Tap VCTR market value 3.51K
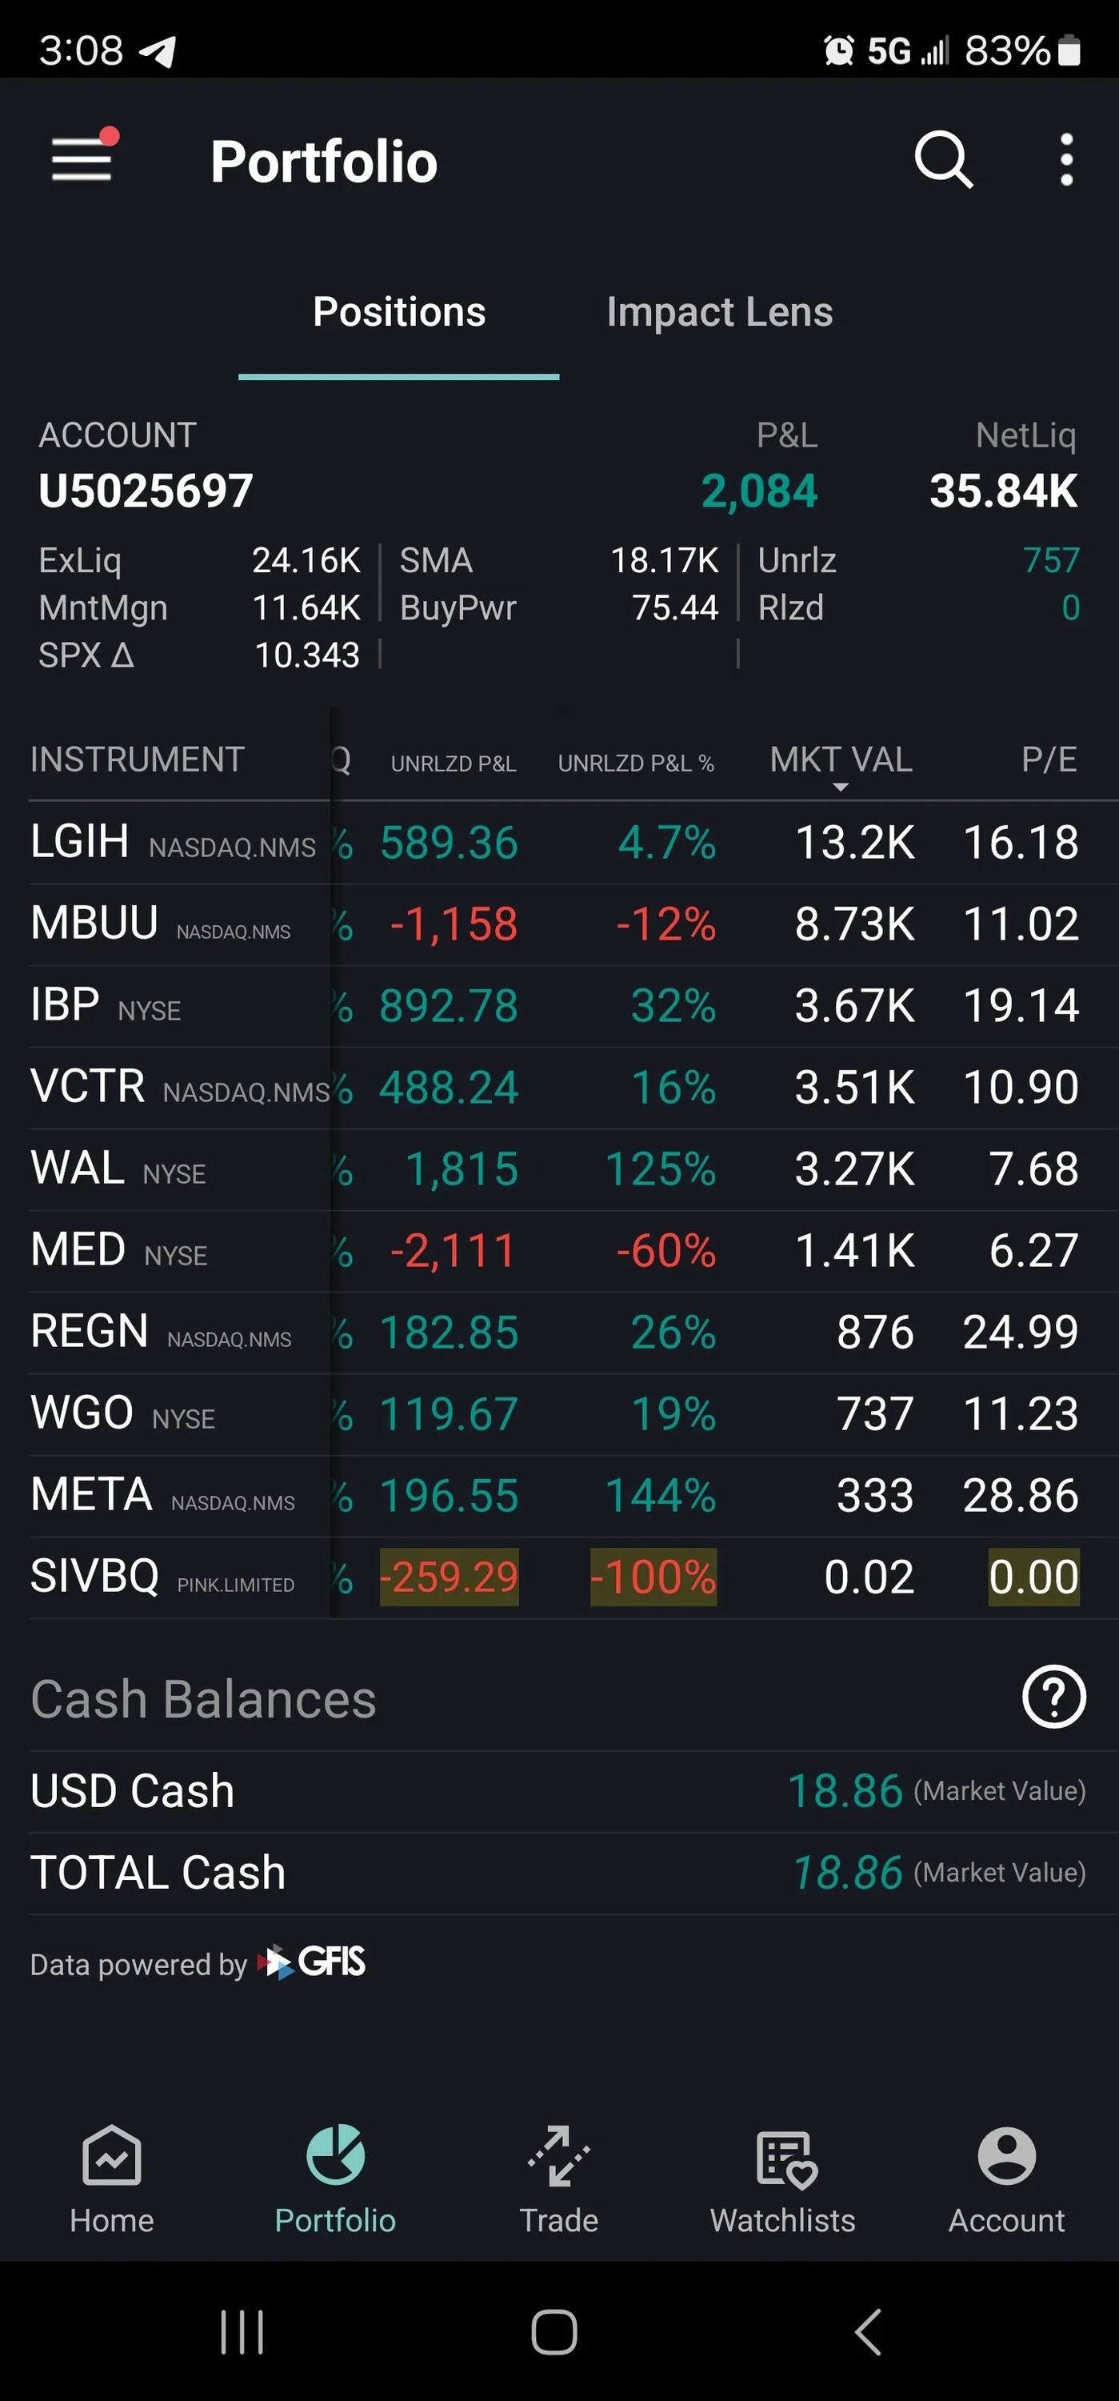1119x2401 pixels. click(855, 1088)
